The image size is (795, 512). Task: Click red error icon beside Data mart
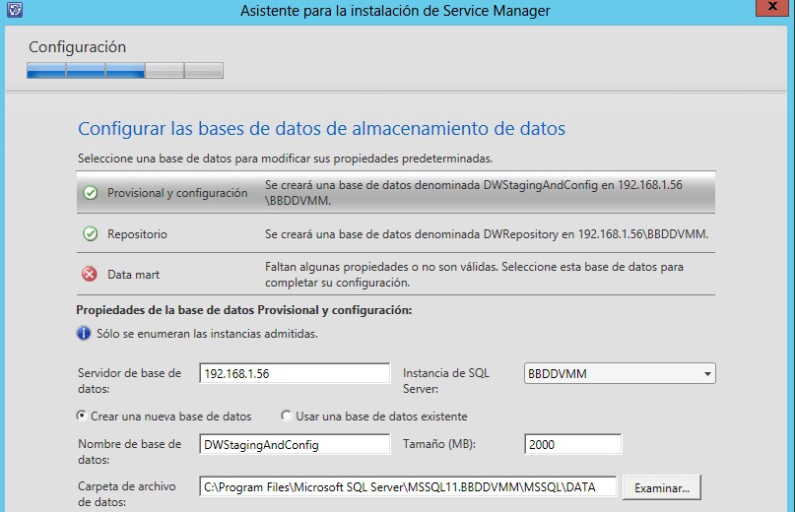90,275
